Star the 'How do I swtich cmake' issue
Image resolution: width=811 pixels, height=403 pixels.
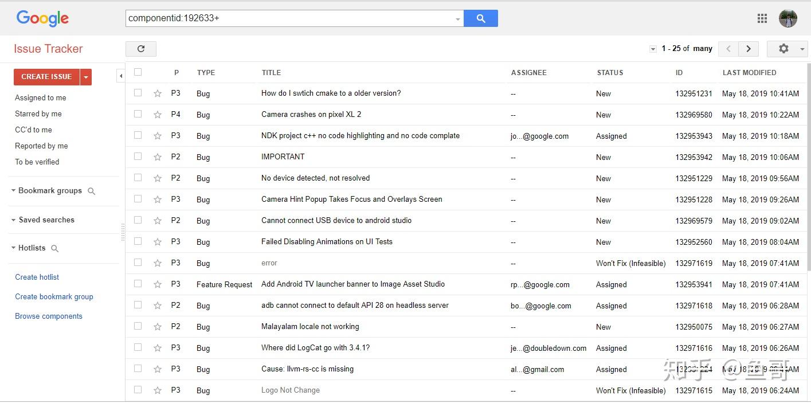[x=158, y=93]
